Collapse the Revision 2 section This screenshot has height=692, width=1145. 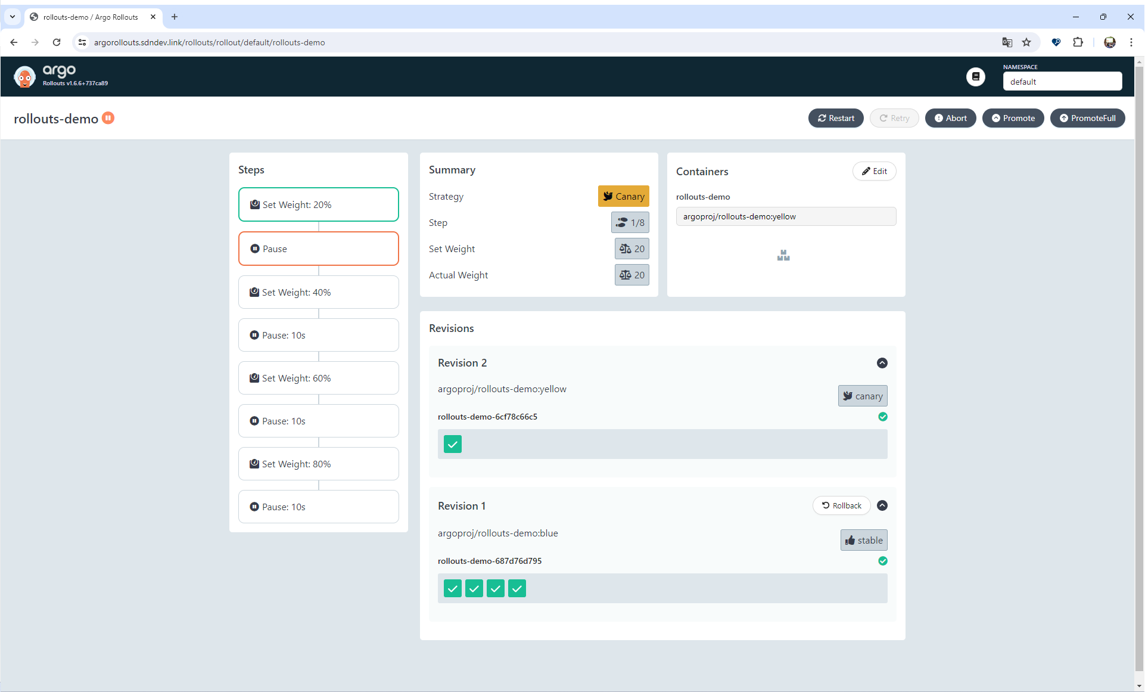[882, 363]
